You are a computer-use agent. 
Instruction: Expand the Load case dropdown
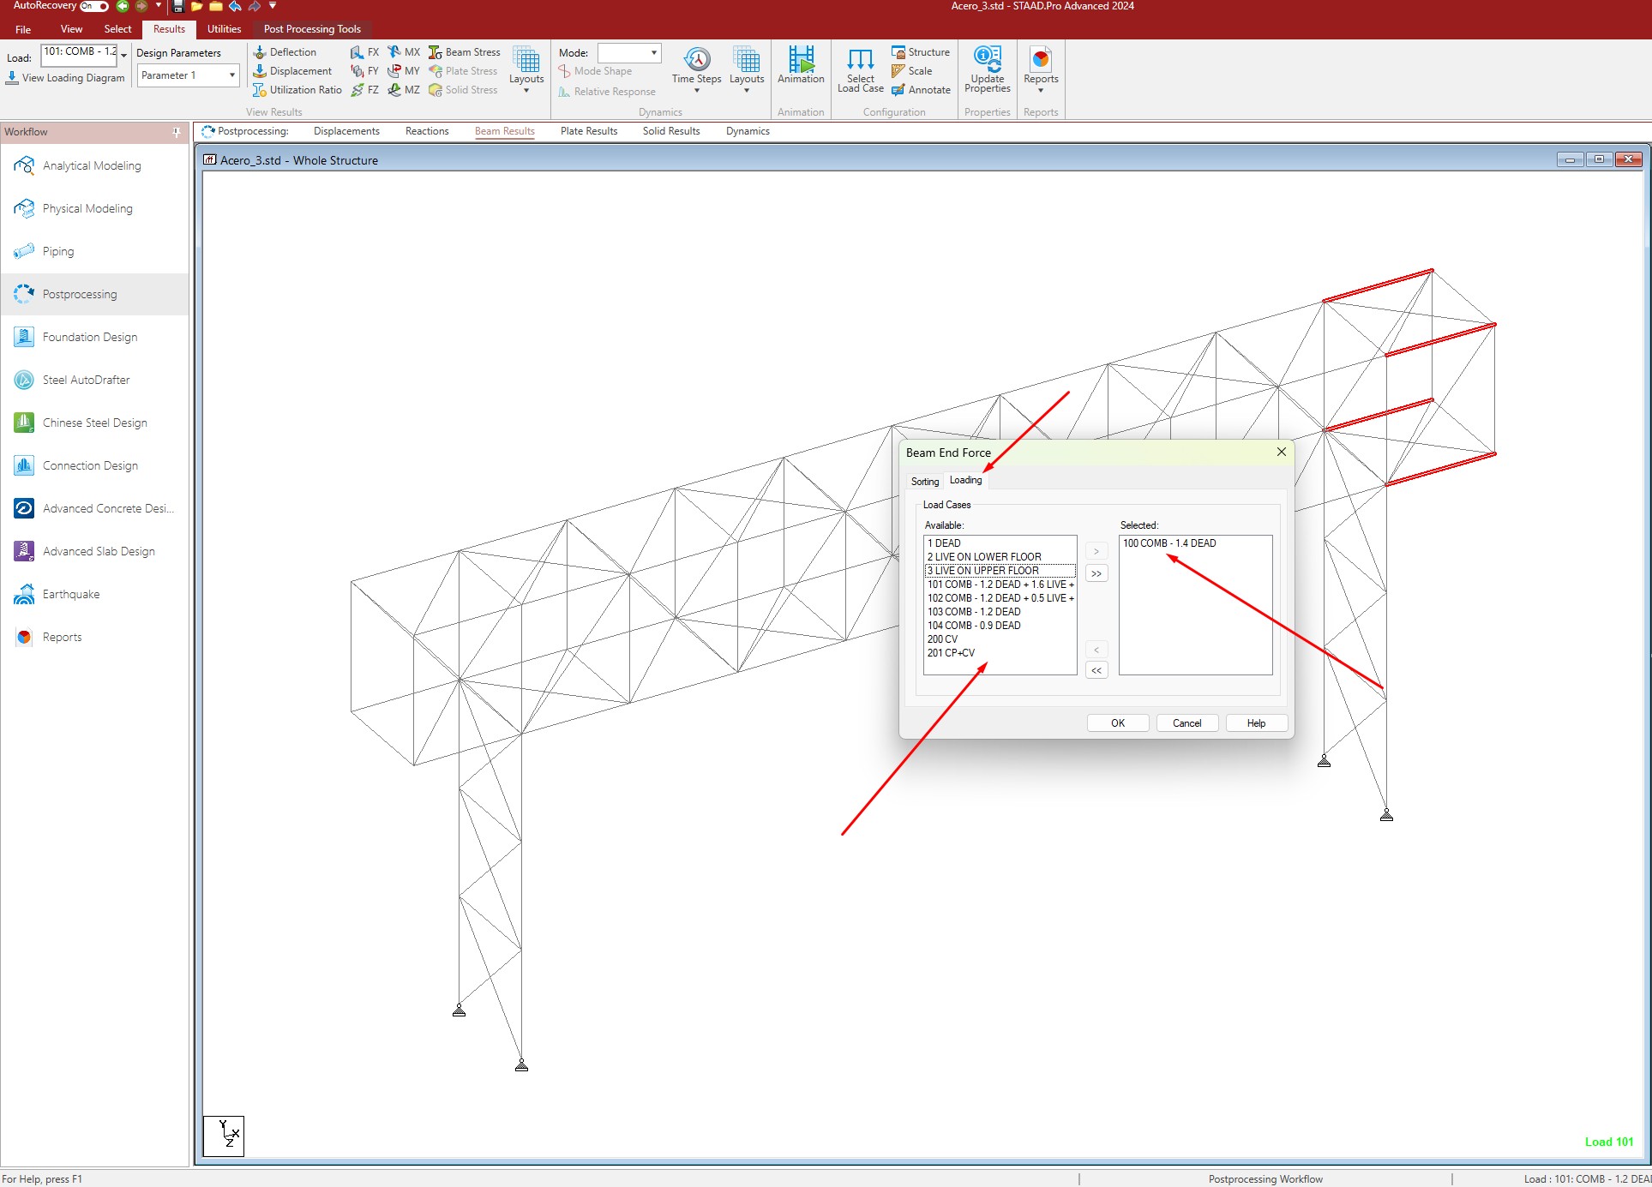click(124, 56)
